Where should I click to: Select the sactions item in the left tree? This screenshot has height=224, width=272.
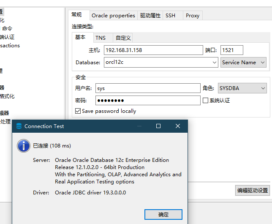pos(10,46)
